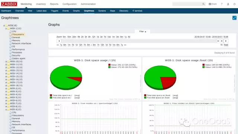Click the fixed period toggle link
238x134 pixels.
coord(226,45)
